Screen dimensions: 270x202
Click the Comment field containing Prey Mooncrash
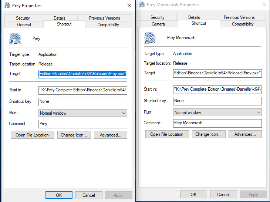pos(217,123)
